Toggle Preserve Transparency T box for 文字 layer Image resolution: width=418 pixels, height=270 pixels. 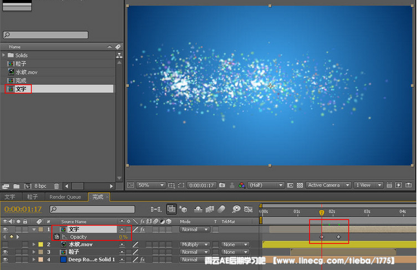pos(215,229)
